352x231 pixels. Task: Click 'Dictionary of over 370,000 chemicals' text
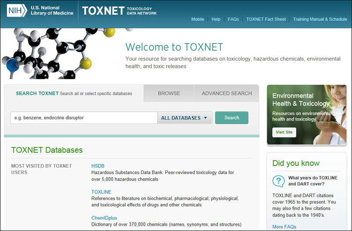[166, 224]
